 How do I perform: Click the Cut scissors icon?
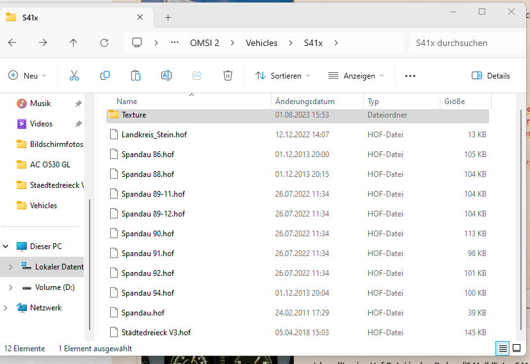74,75
